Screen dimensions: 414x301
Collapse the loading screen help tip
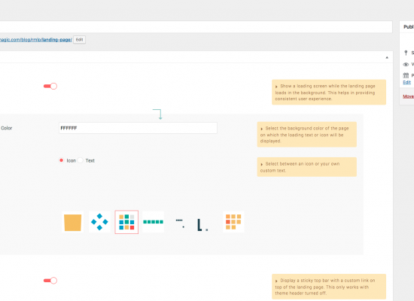click(x=276, y=87)
